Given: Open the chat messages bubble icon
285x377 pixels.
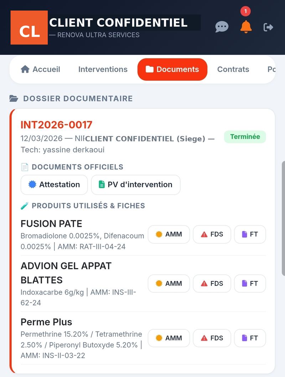Looking at the screenshot, I should click(x=222, y=27).
